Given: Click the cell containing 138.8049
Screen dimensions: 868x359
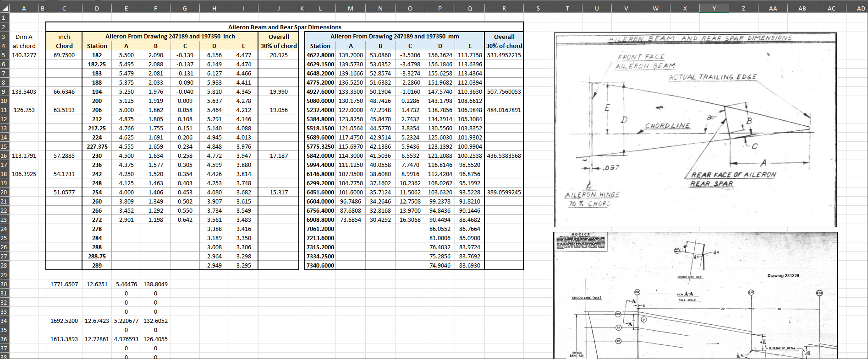Looking at the screenshot, I should pyautogui.click(x=155, y=284).
